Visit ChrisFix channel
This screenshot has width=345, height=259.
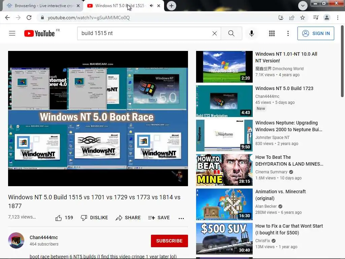[262, 240]
